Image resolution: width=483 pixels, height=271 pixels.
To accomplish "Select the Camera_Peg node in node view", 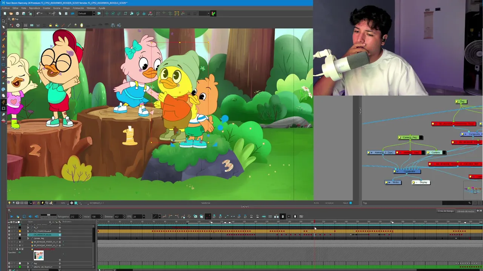I will (411, 138).
